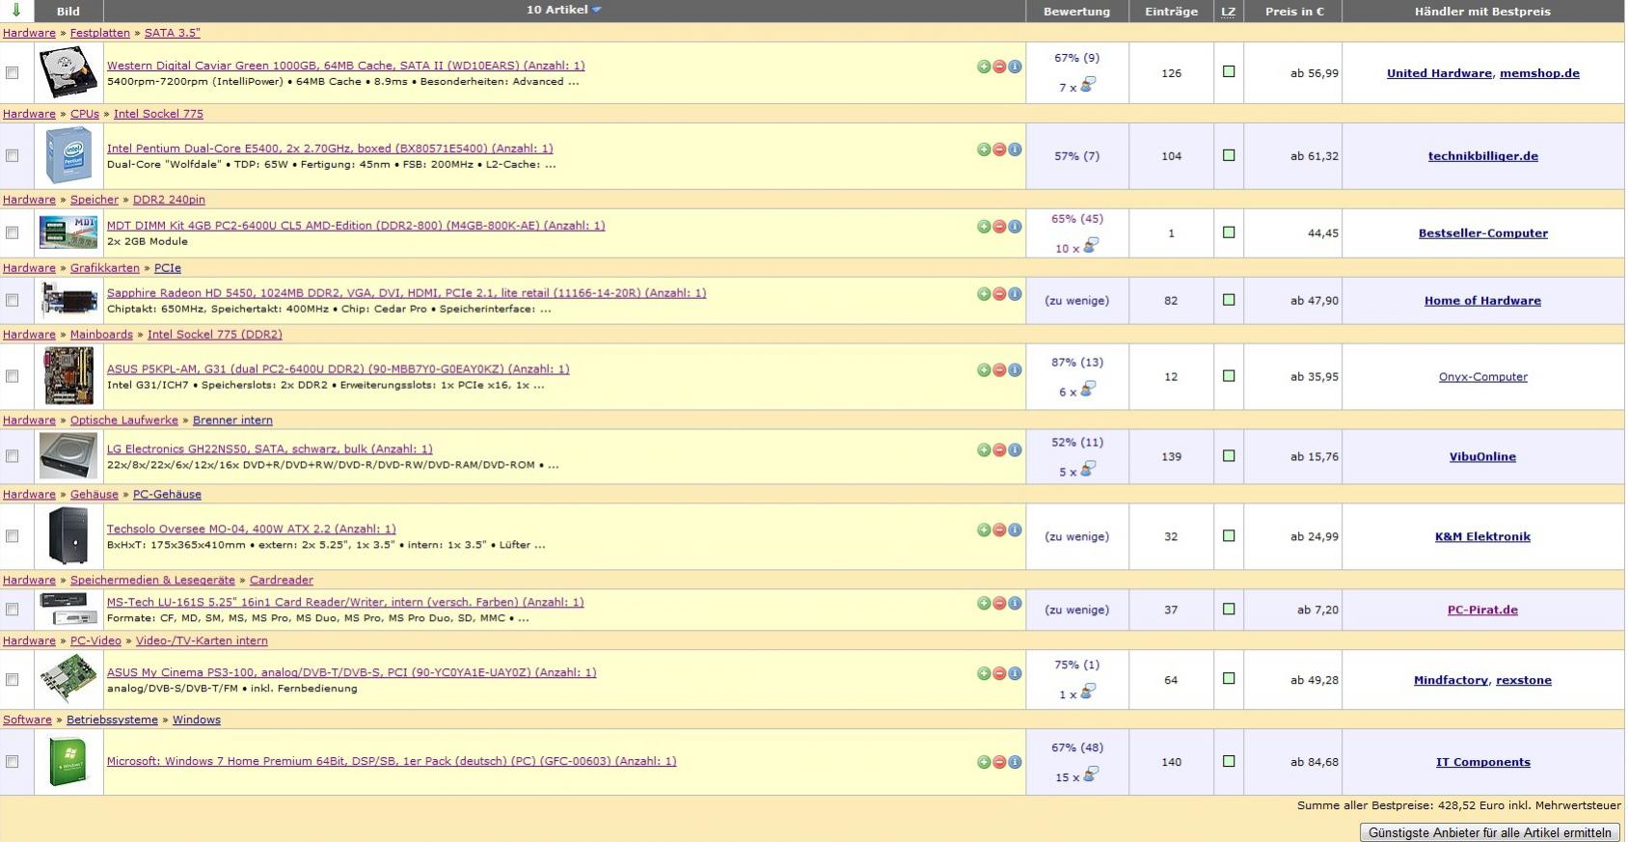Click red minus icon on MDT DIMM Kit row
1628x842 pixels.
click(x=999, y=227)
